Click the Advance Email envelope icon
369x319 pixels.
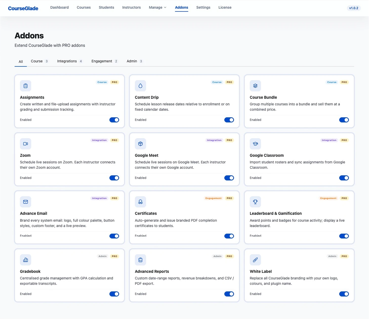[x=26, y=202]
